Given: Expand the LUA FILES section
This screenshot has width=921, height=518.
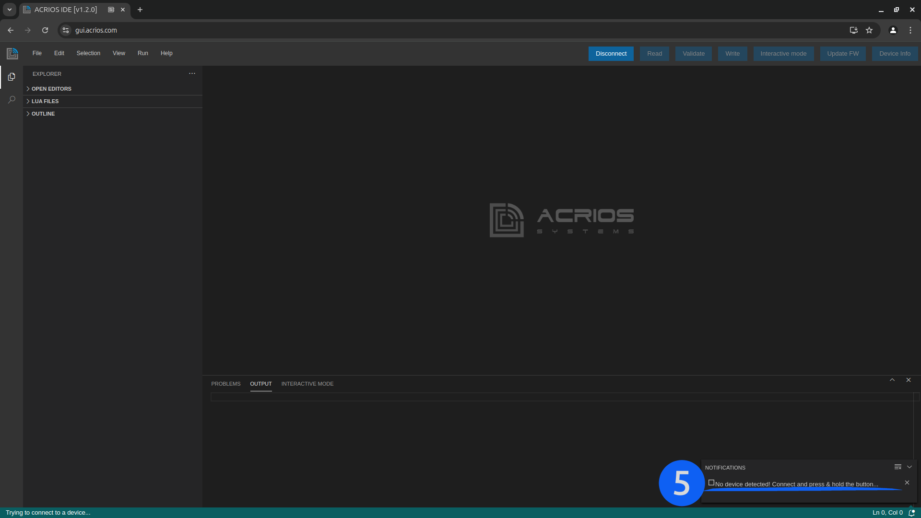Looking at the screenshot, I should click(x=45, y=101).
